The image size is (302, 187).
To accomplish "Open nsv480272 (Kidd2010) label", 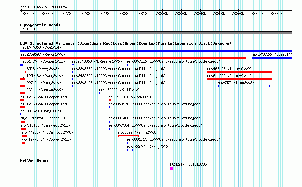I will [x=119, y=90].
